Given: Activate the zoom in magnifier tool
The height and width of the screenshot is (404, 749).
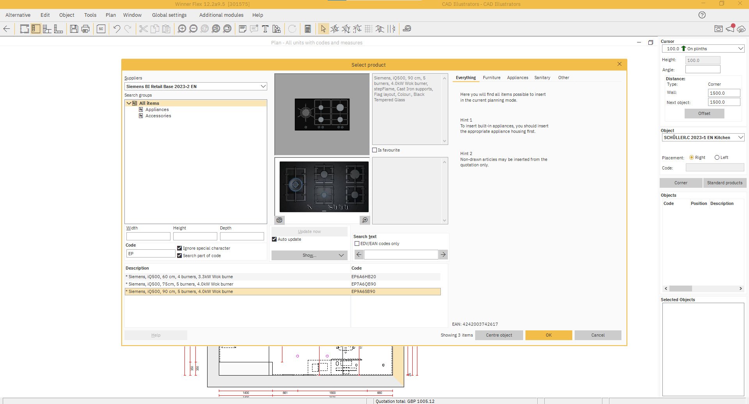Looking at the screenshot, I should pos(181,28).
